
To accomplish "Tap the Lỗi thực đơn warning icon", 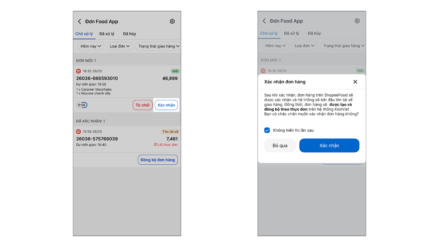I will tap(156, 145).
